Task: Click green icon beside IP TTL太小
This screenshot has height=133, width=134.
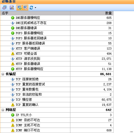Action: (x=13, y=115)
